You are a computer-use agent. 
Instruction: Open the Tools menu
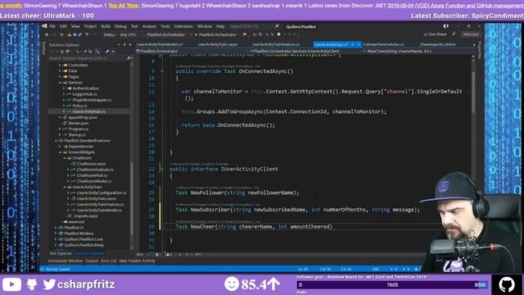pyautogui.click(x=165, y=26)
